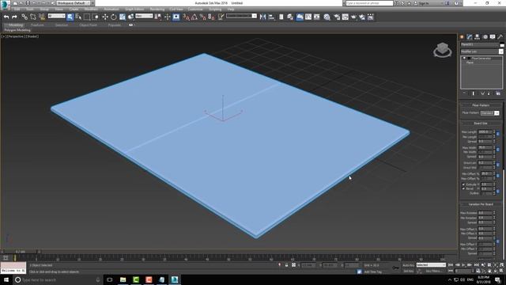Viewport: 506px width, 285px height.
Task: Click the time slider handle
Action: coord(21,252)
